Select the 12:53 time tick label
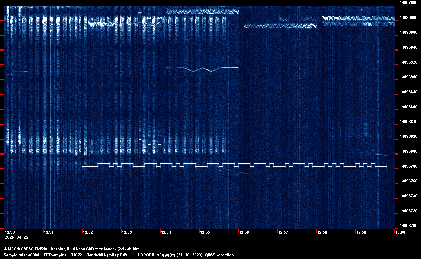421x259 pixels. pyautogui.click(x=127, y=233)
